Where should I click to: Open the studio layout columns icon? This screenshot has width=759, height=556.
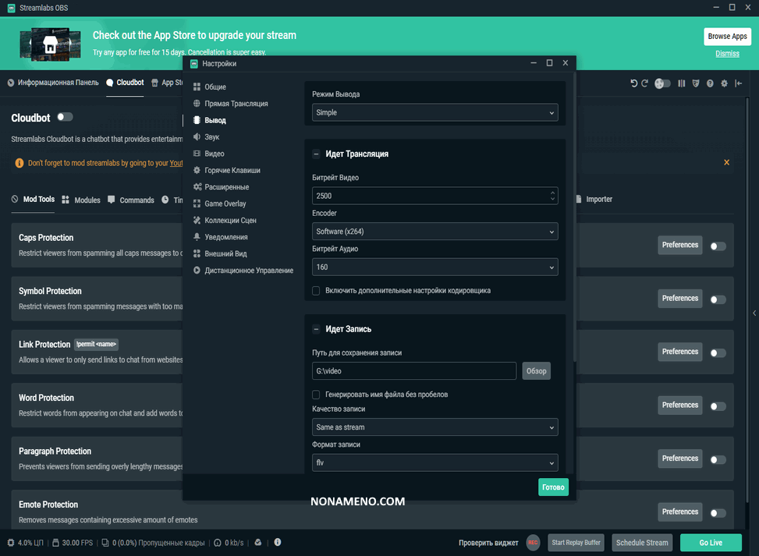tap(681, 83)
